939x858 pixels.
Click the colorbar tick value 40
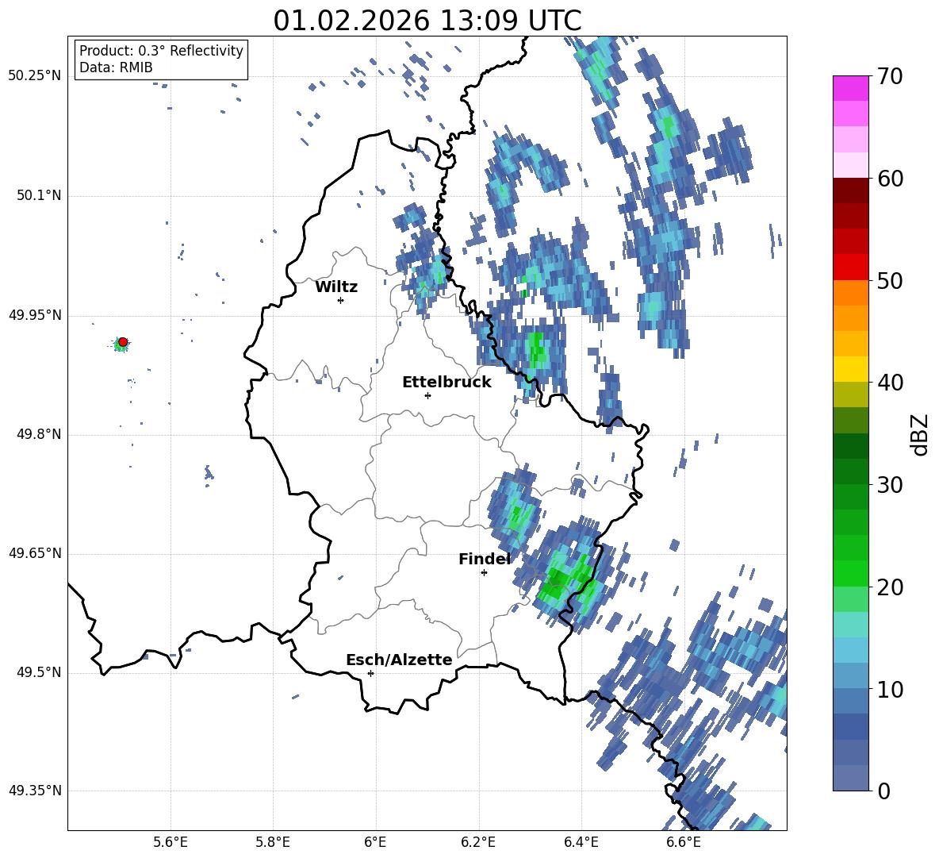pos(890,383)
